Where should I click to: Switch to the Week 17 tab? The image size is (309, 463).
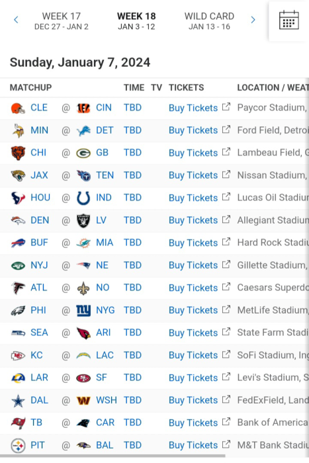coord(62,21)
